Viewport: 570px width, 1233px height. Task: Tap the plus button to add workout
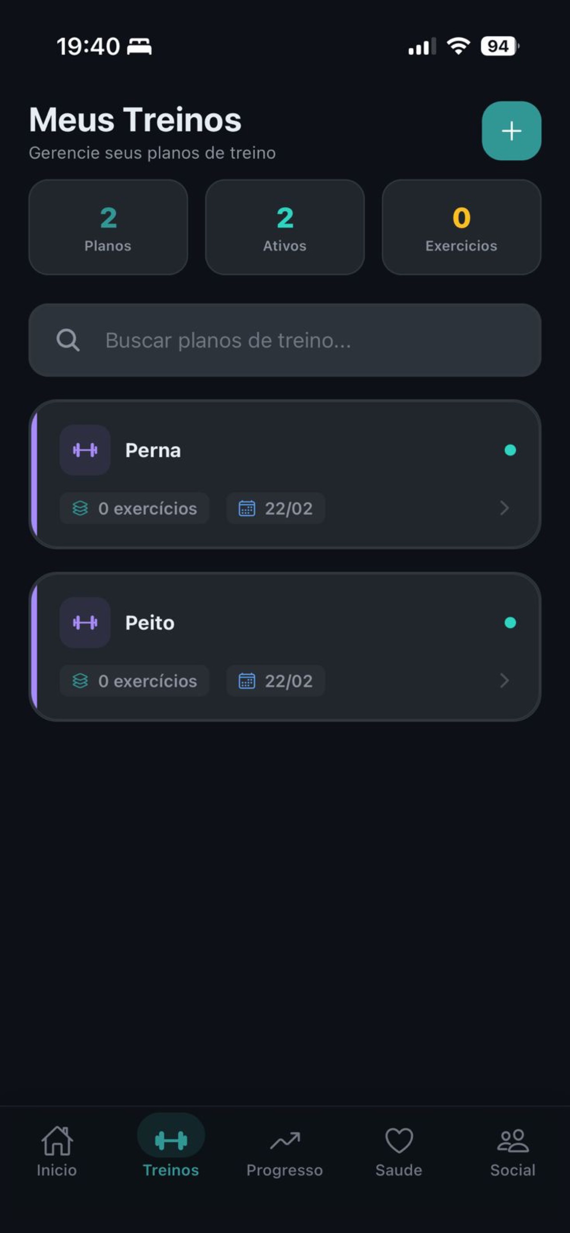(x=511, y=130)
